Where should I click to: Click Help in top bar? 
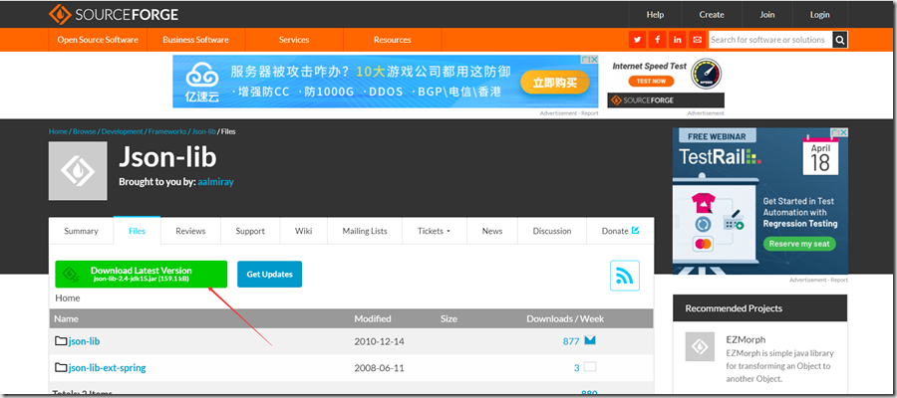pyautogui.click(x=655, y=14)
